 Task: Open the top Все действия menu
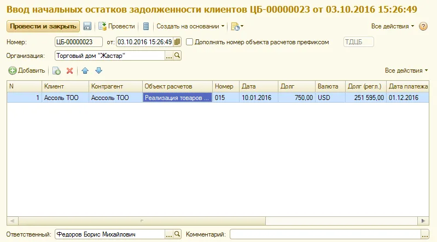click(x=392, y=26)
